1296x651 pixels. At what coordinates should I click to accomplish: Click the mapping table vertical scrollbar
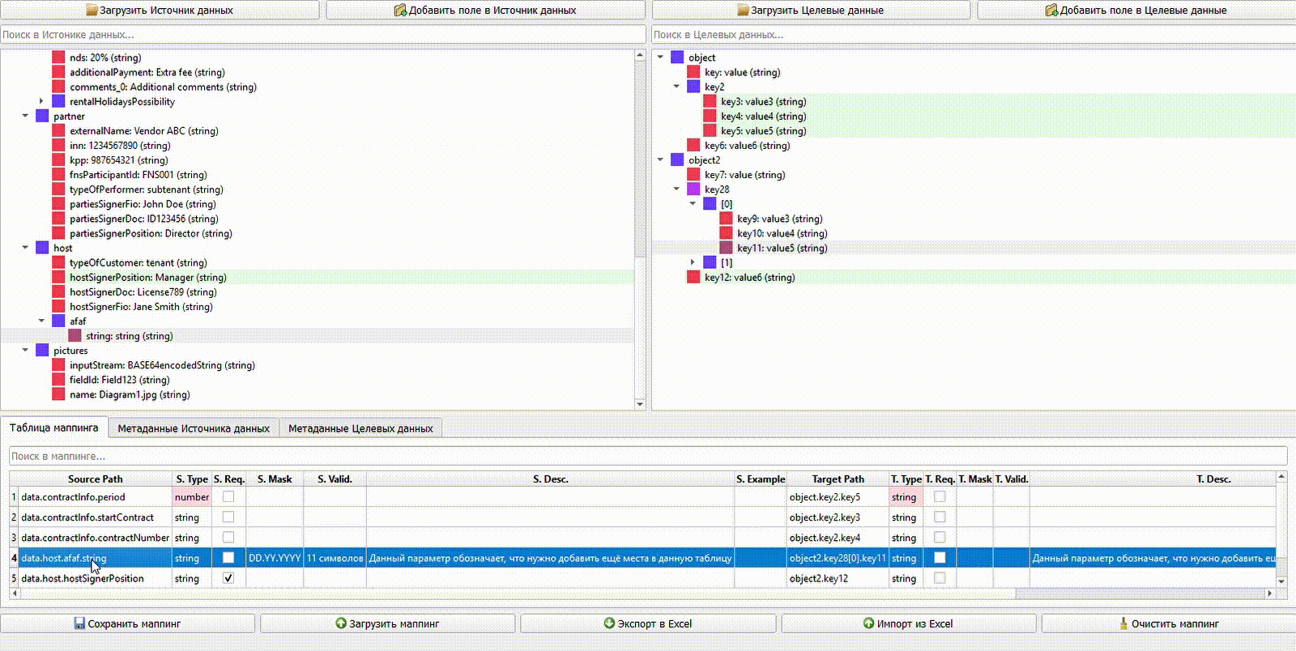tap(1281, 529)
